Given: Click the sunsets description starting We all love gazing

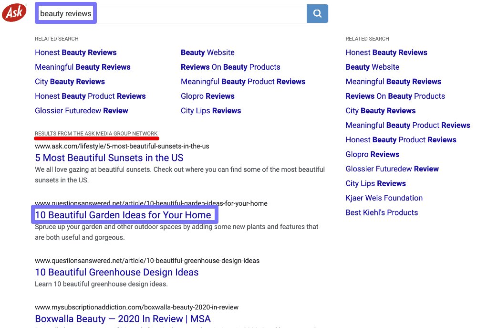Looking at the screenshot, I should click(x=180, y=175).
